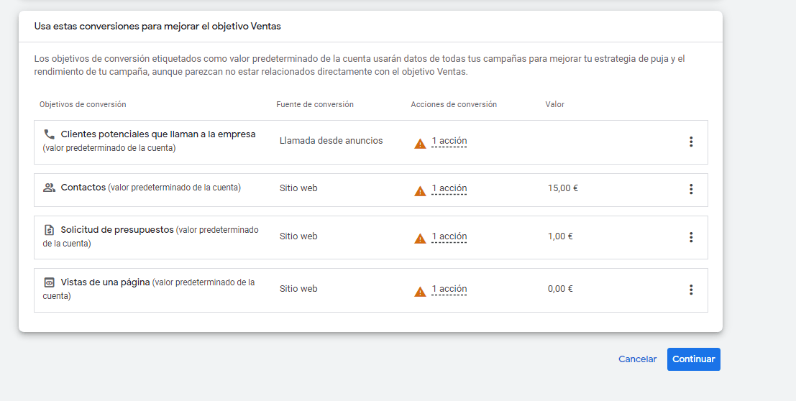Open three-dot menu for Vistas de una página
This screenshot has width=796, height=401.
(x=690, y=290)
